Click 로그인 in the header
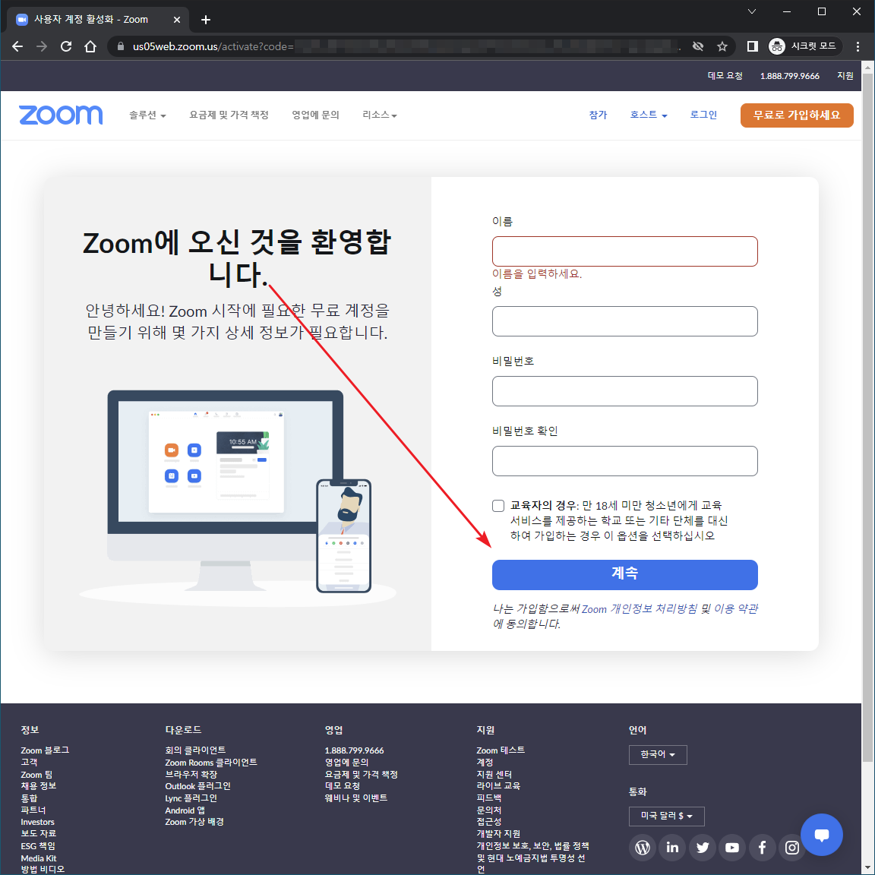 tap(703, 115)
